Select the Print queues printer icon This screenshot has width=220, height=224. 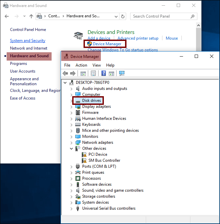tap(78, 172)
